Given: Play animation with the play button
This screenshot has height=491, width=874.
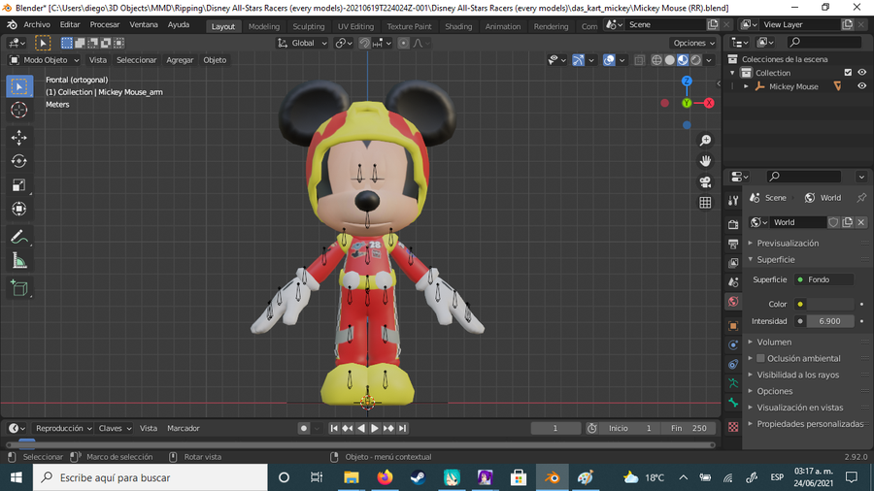Looking at the screenshot, I should tap(375, 428).
